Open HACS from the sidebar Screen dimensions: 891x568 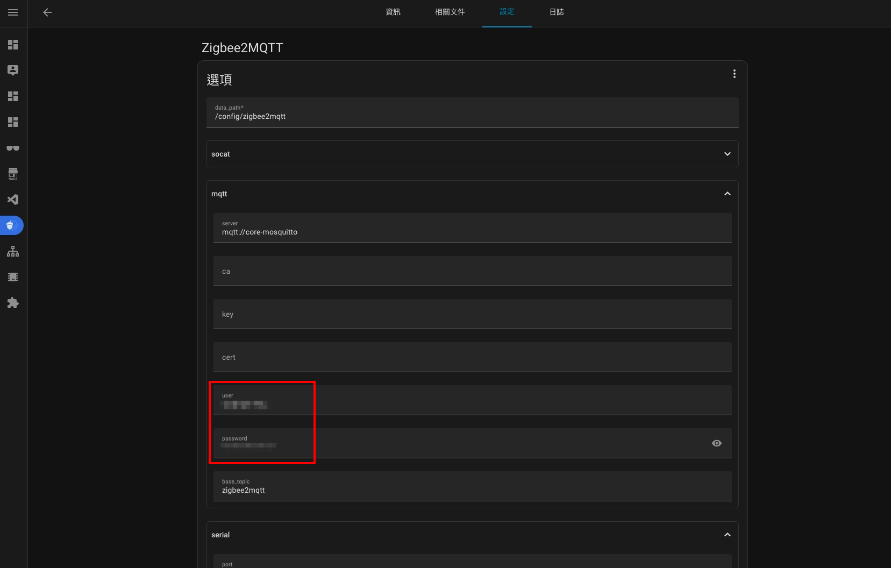coord(13,174)
